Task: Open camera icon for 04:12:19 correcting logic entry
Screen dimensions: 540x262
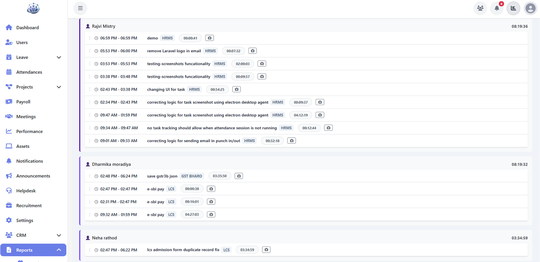Action: click(x=320, y=115)
